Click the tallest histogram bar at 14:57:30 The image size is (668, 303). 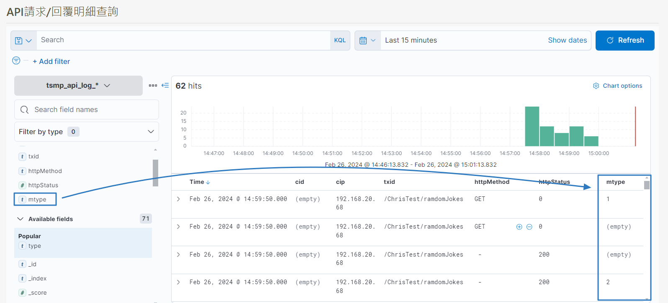click(x=532, y=126)
